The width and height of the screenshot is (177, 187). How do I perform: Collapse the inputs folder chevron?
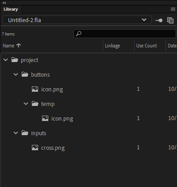tap(15, 133)
